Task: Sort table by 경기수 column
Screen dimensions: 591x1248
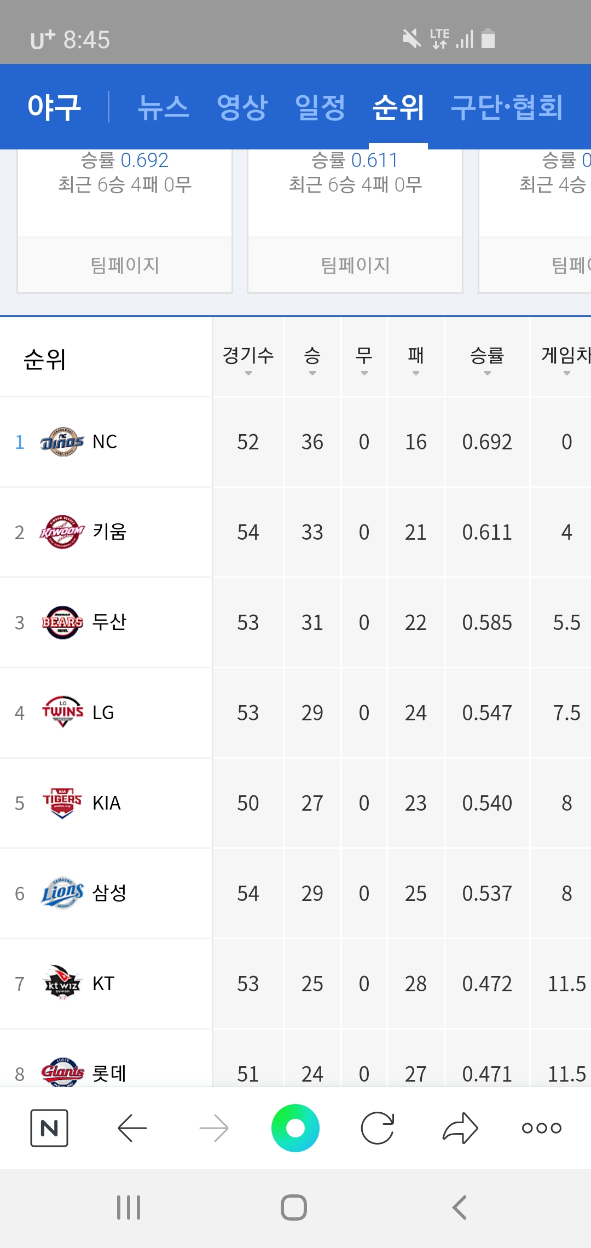Action: [x=248, y=358]
